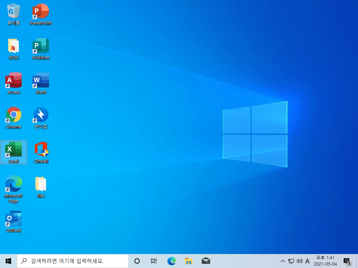The height and width of the screenshot is (268, 358).
Task: Click Show Desktop sliver at taskbar end
Action: coord(357,261)
